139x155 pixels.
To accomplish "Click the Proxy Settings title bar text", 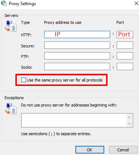I will (x=22, y=4).
